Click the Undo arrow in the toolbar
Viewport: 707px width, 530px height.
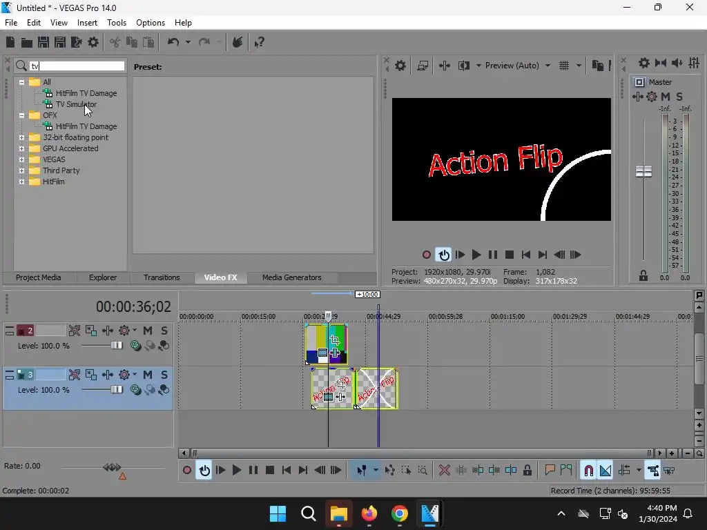173,42
